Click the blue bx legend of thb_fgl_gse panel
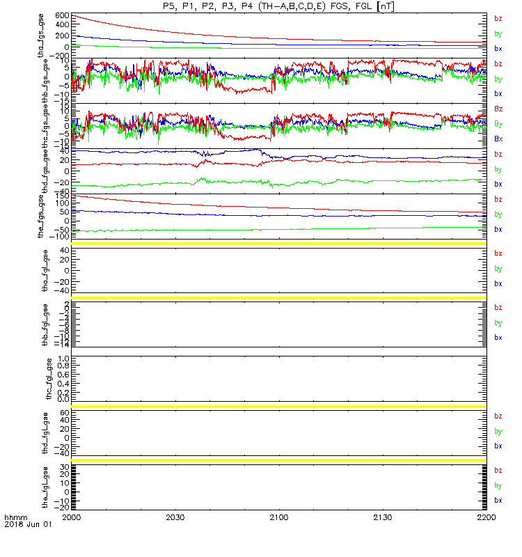522x557 pixels. tap(498, 338)
